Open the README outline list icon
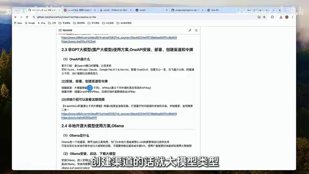Viewport: 309px width, 174px height. [x=196, y=30]
